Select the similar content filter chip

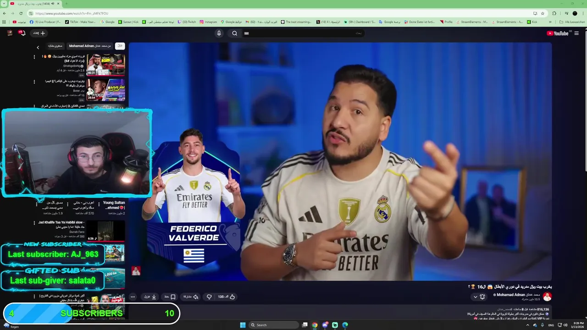point(55,46)
